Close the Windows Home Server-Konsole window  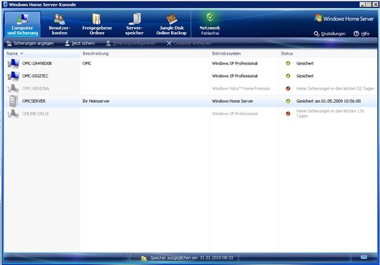point(375,4)
